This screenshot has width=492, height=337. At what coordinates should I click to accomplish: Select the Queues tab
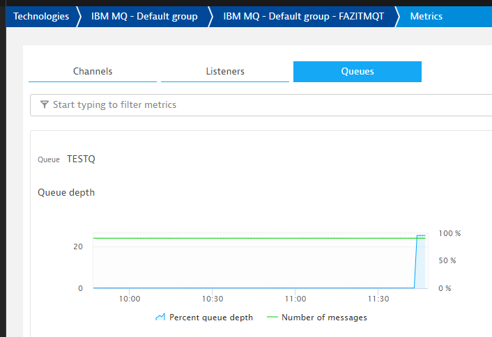[357, 71]
